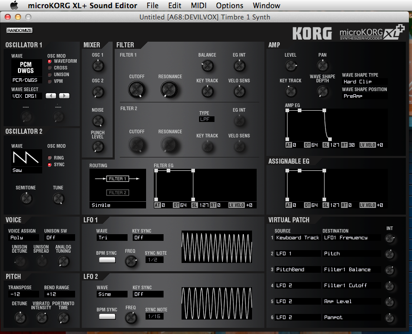Open LFO 1 Wave Tri dropdown
The width and height of the screenshot is (412, 334).
coord(112,238)
